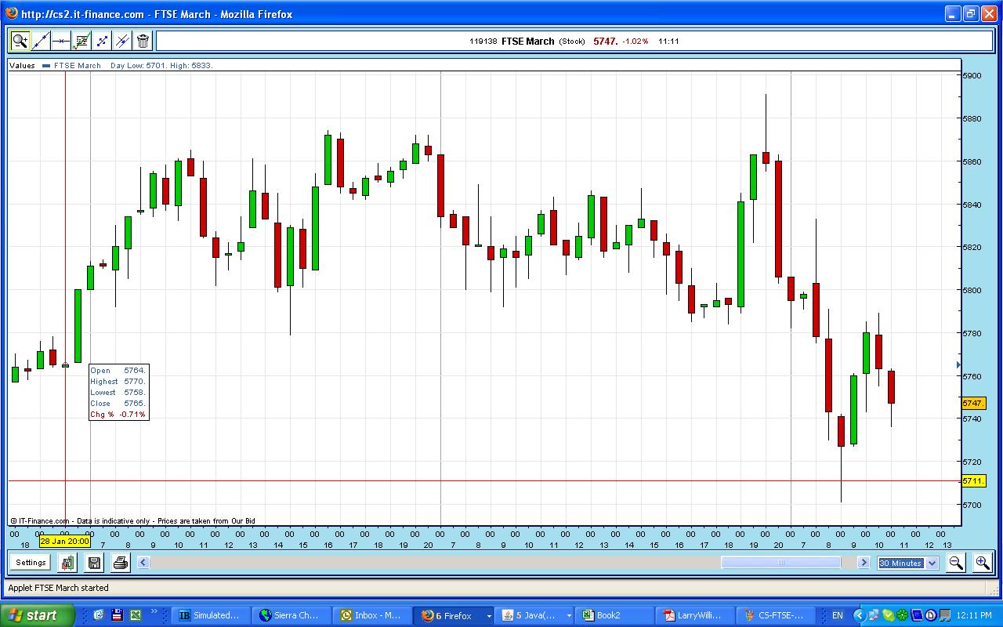The image size is (1003, 627).
Task: Switch to the LarryWilli PDF taskbar item
Action: click(697, 615)
